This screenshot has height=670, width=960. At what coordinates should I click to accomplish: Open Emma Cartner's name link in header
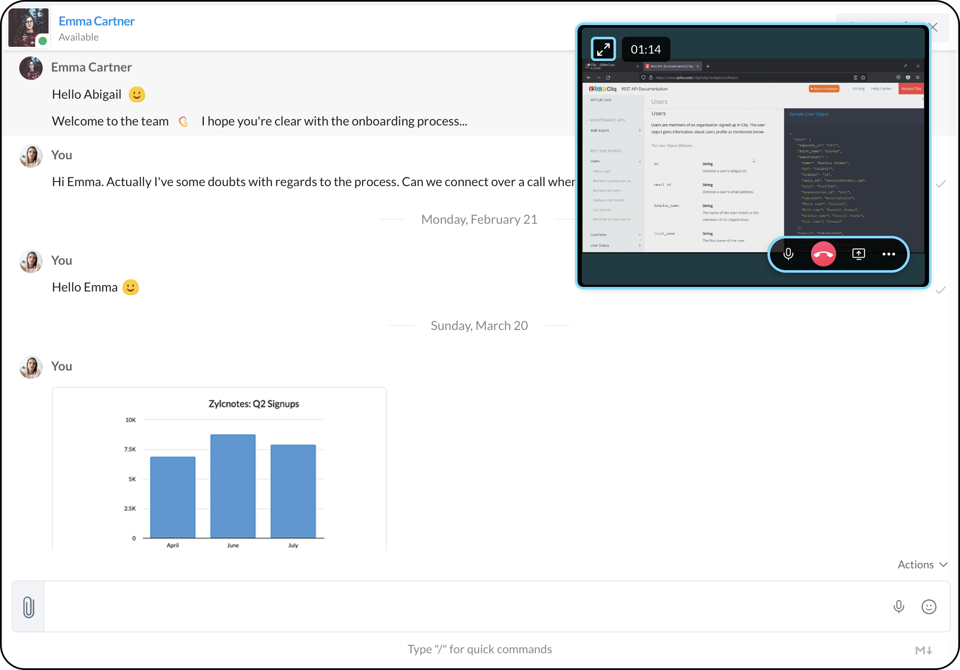[96, 21]
